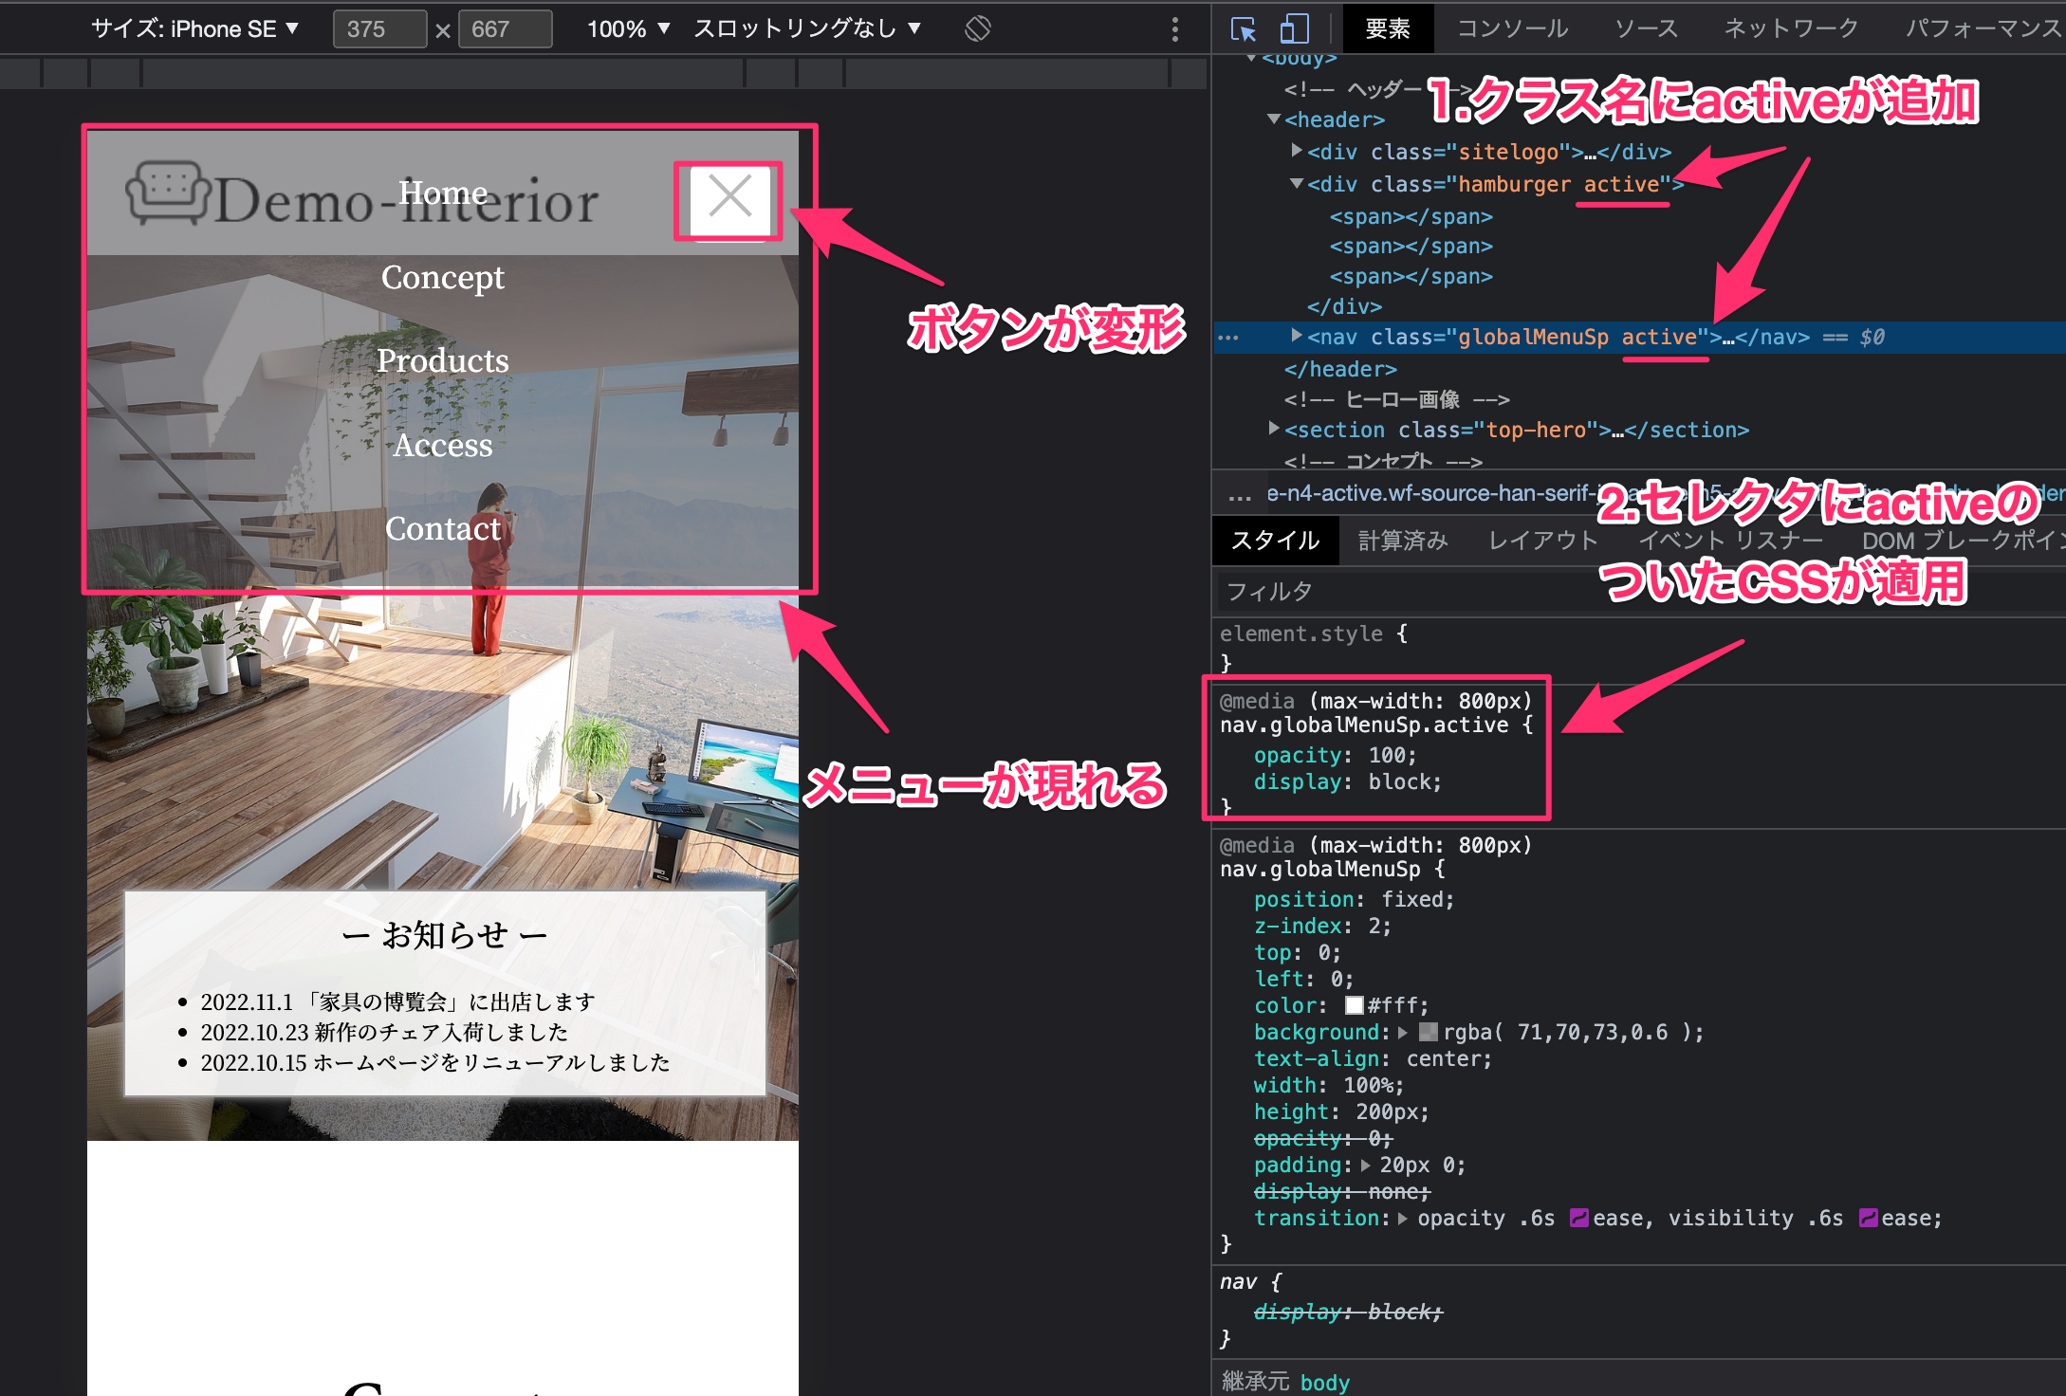The height and width of the screenshot is (1396, 2066).
Task: Select the 計算済み computed tab
Action: tap(1403, 541)
